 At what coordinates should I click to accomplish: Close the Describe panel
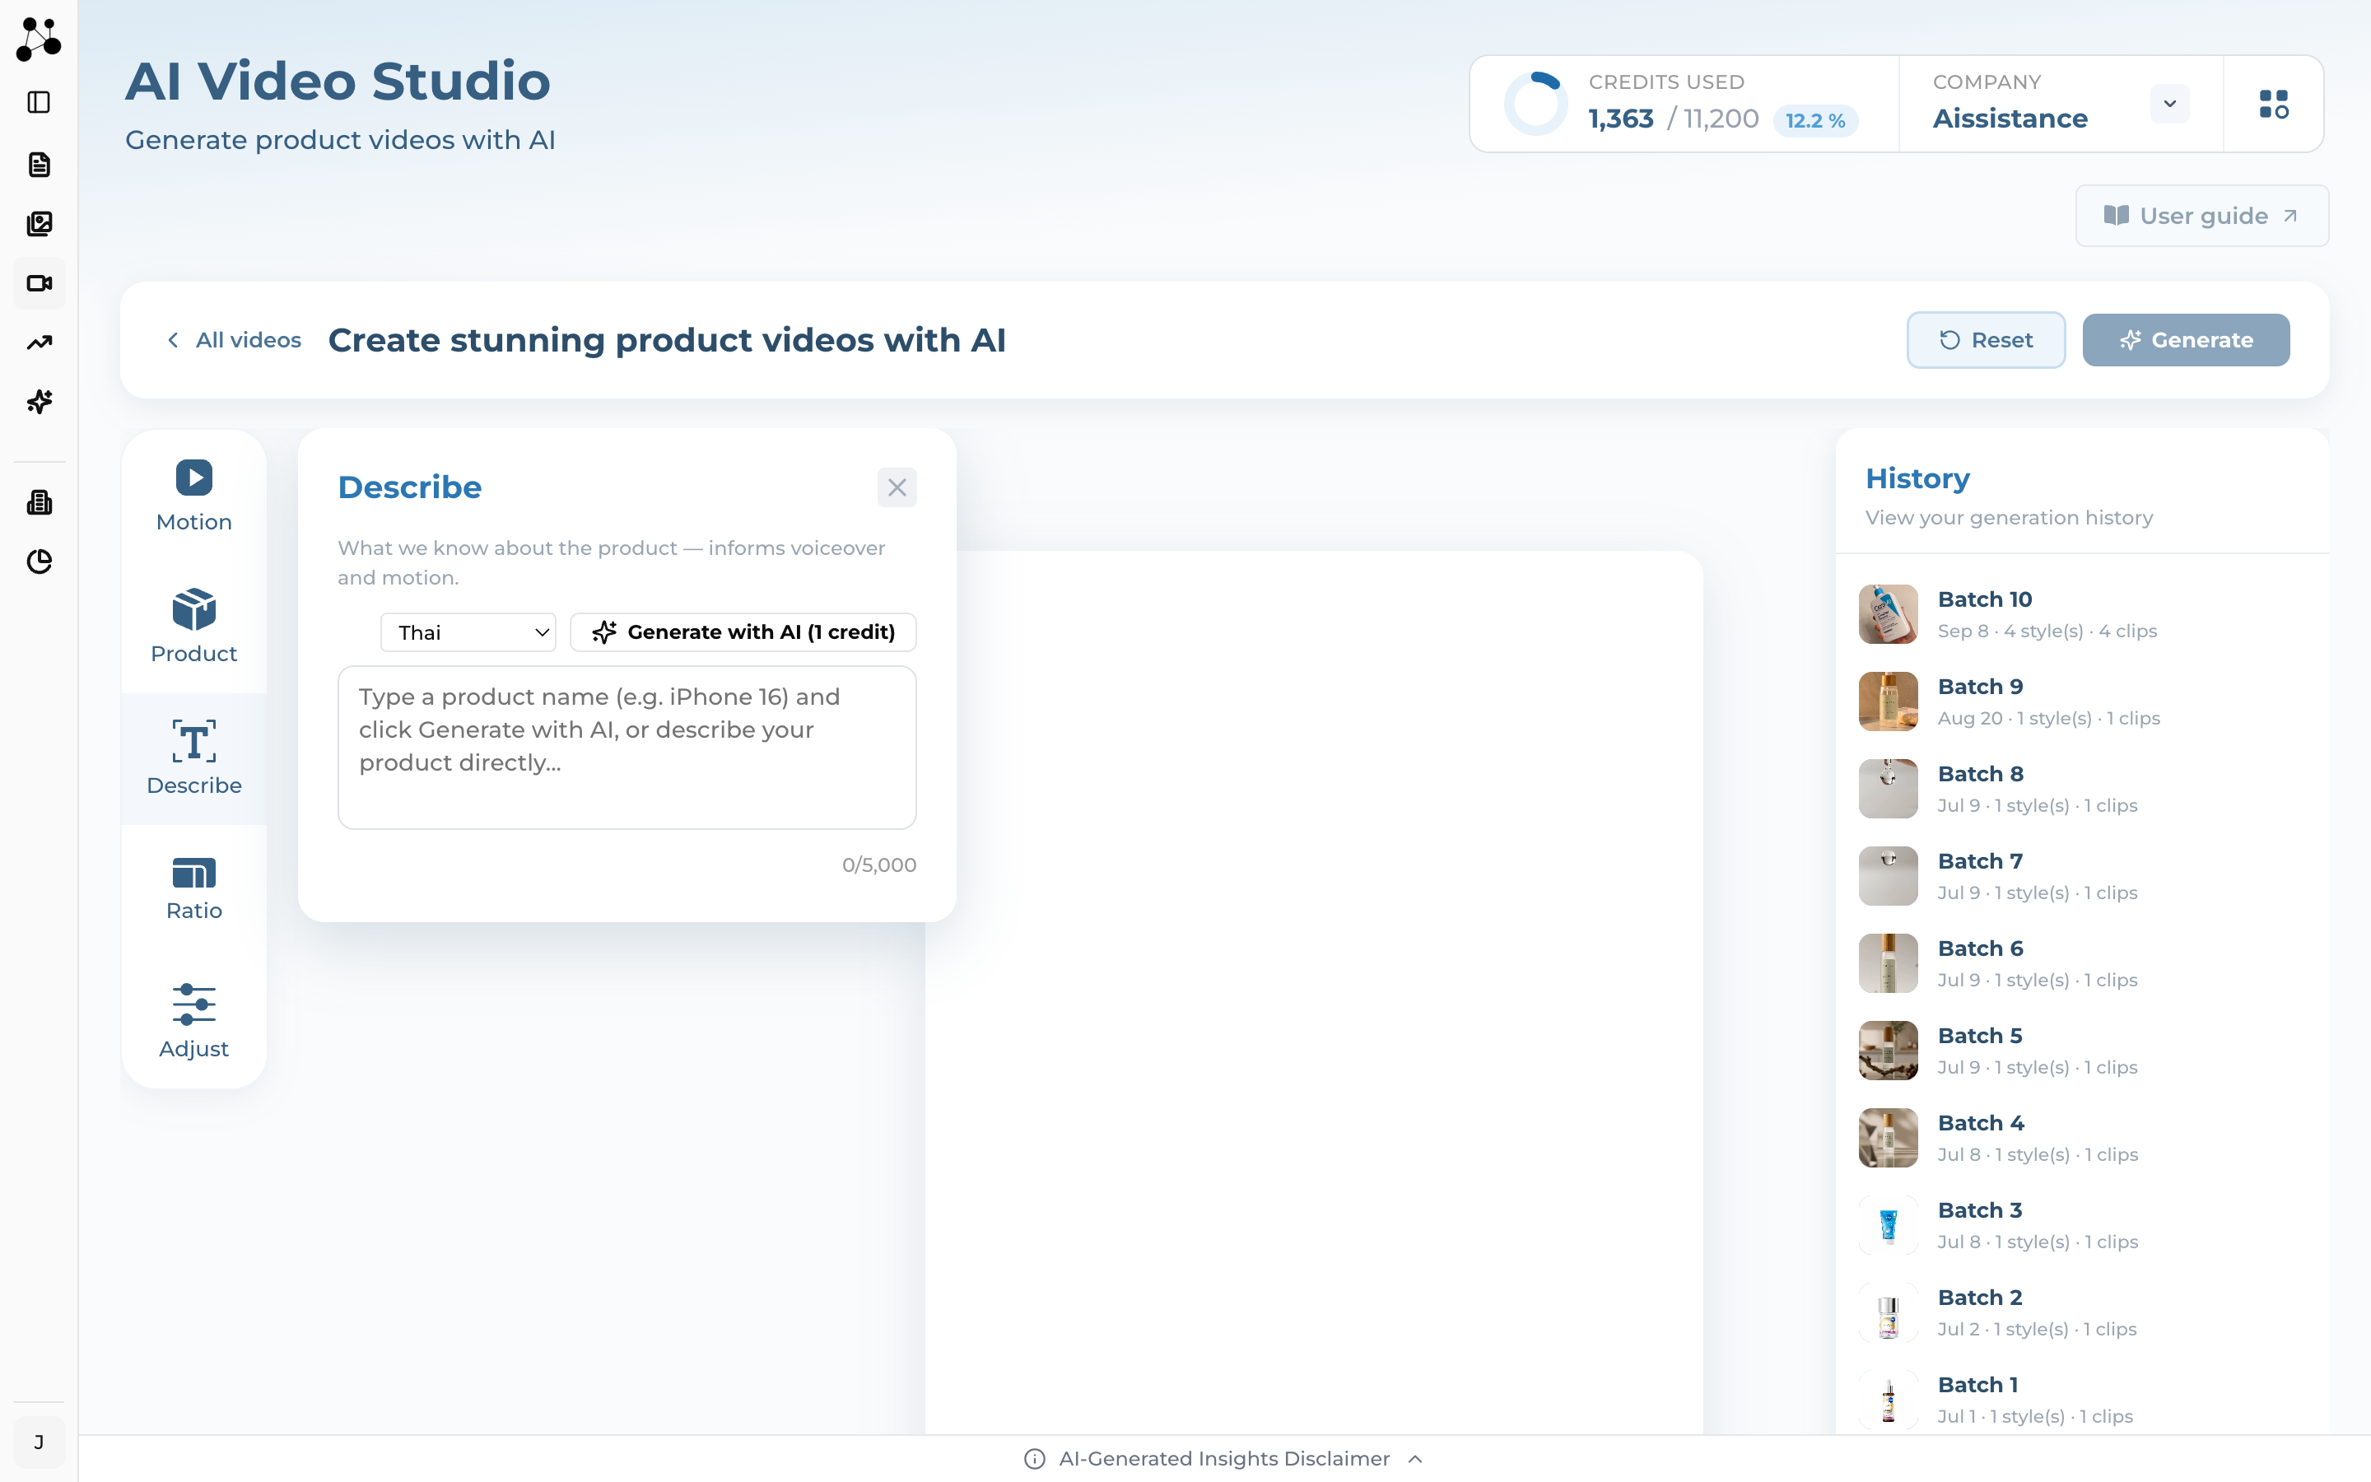(x=897, y=487)
